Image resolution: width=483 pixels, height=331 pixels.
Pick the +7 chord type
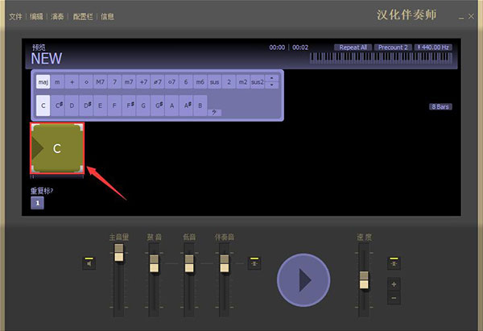143,82
